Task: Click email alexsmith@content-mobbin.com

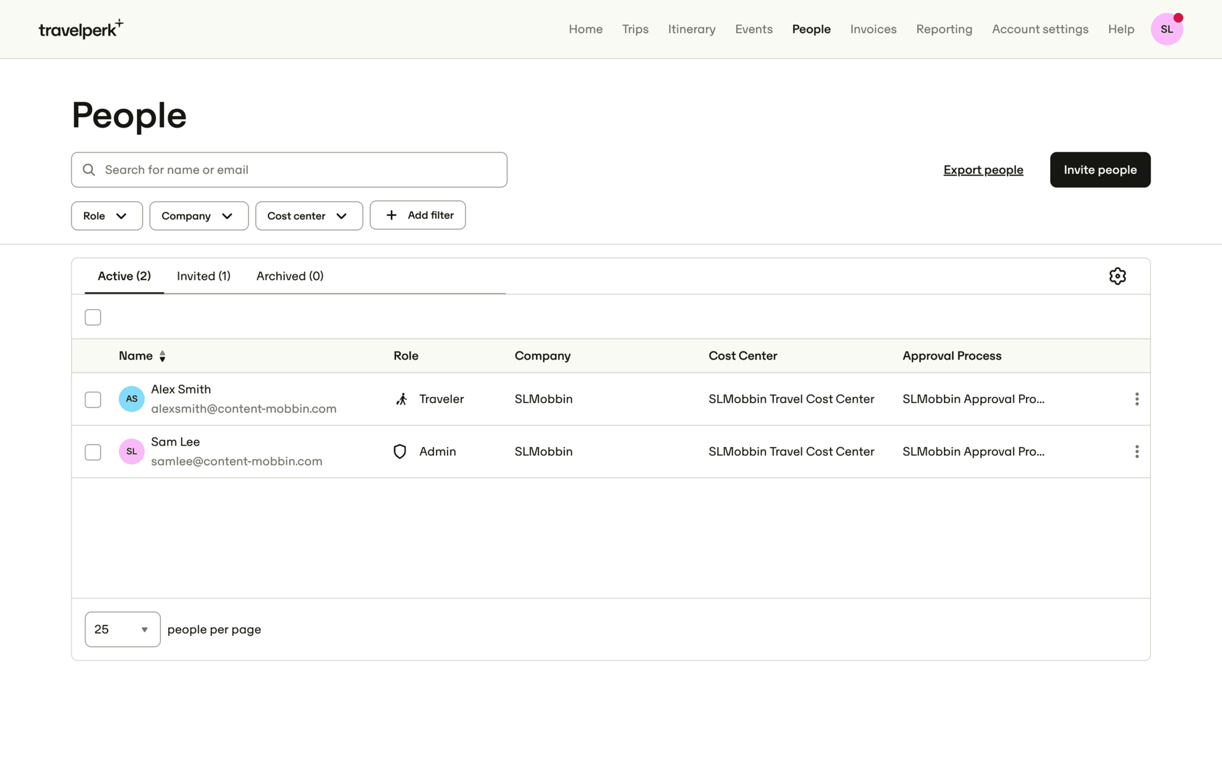Action: 244,409
